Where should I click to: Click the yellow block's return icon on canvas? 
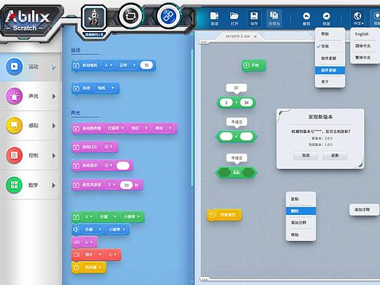[213, 215]
